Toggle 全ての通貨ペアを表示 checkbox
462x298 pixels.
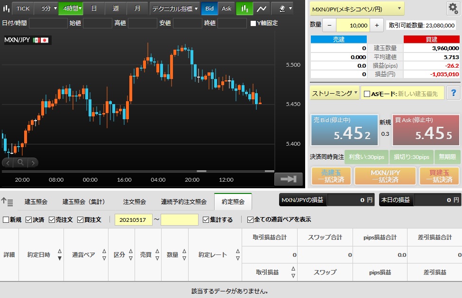click(x=250, y=219)
